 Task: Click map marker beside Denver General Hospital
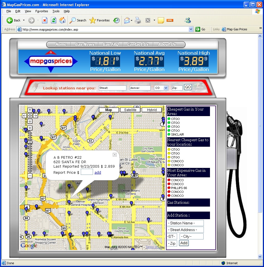(69, 202)
